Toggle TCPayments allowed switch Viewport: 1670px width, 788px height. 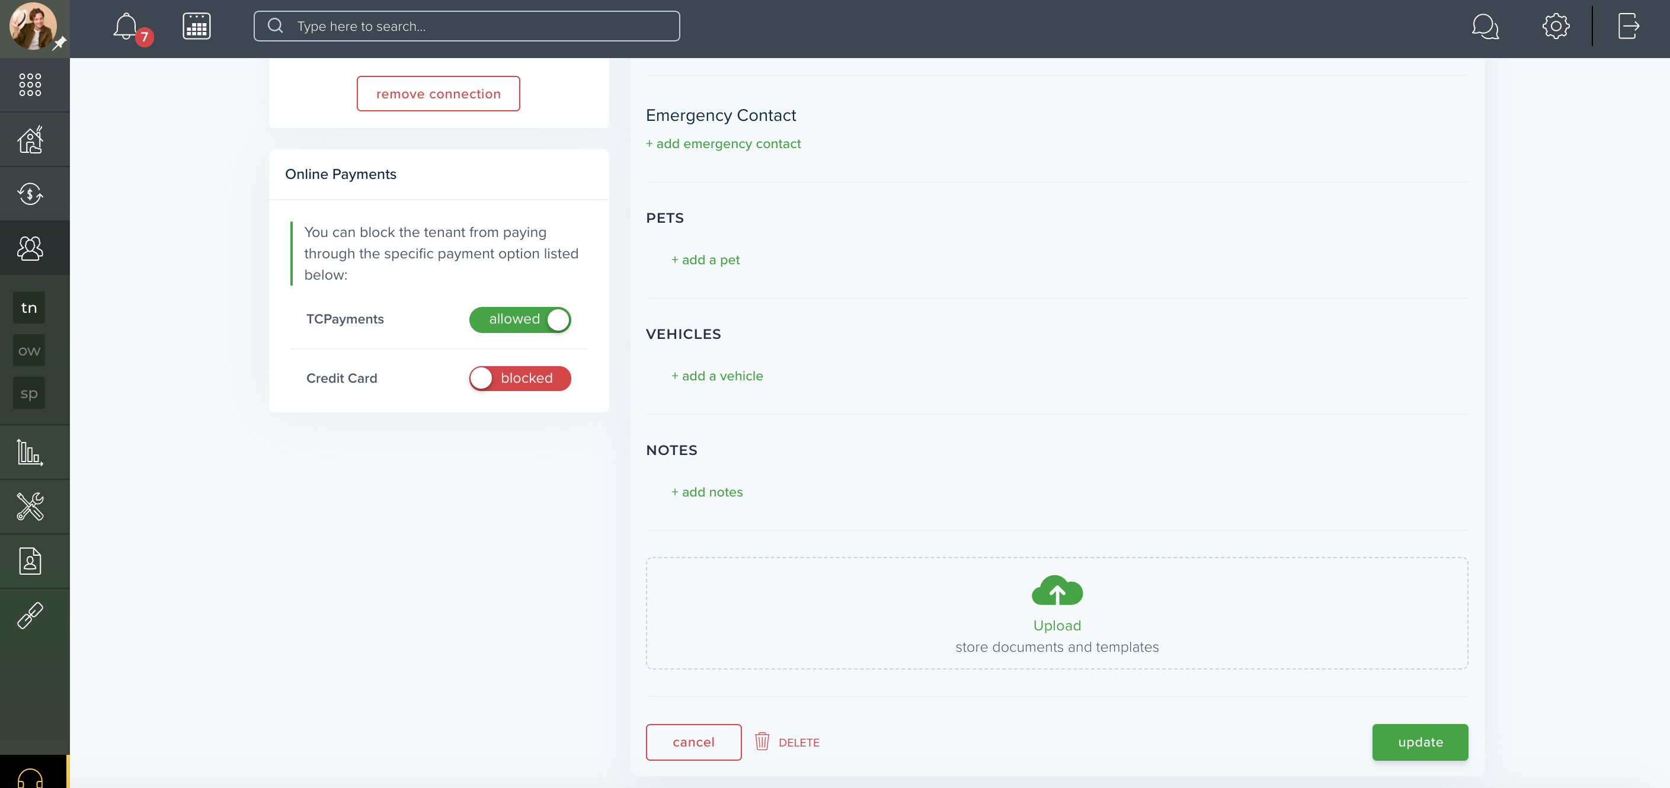[520, 319]
